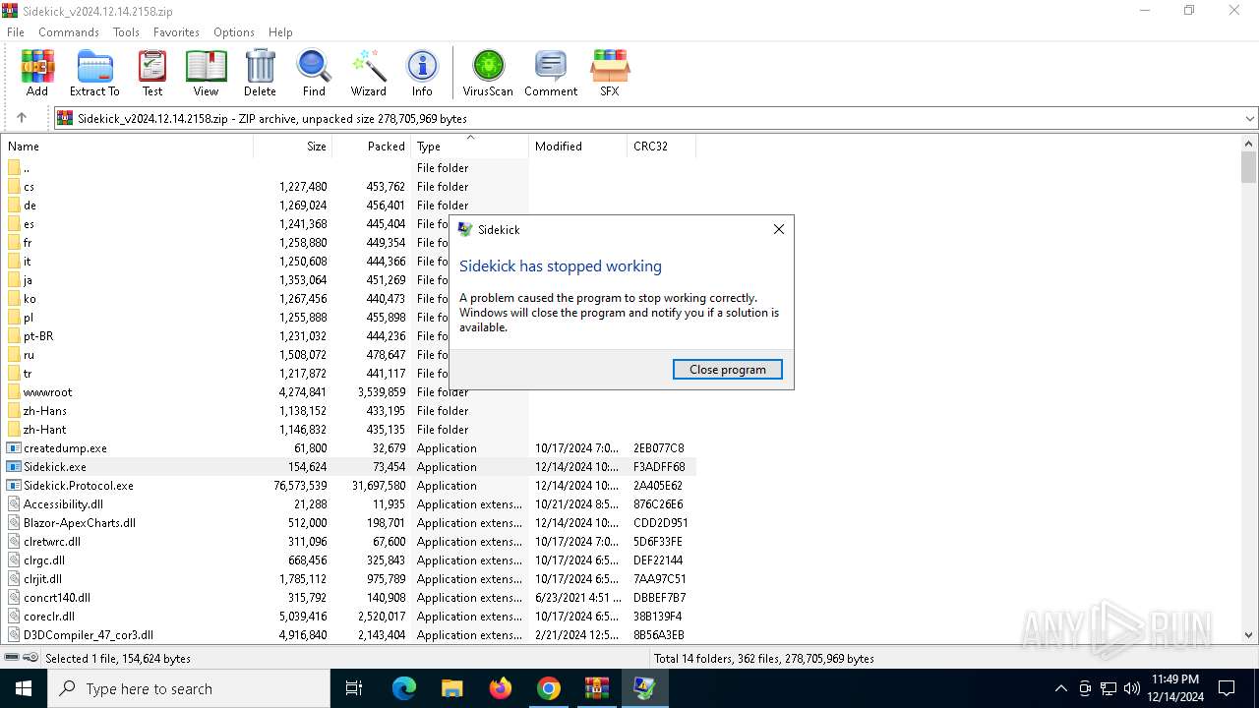
Task: Open the Windows Start menu
Action: (x=24, y=688)
